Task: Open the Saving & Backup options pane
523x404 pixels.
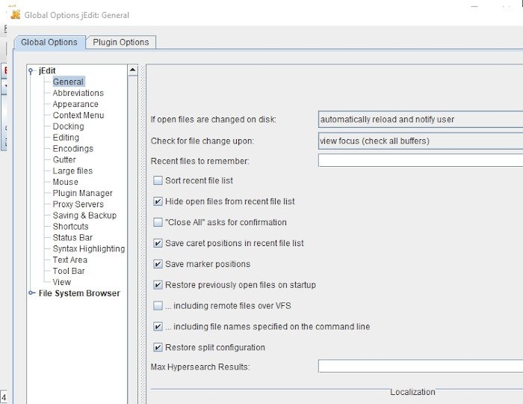Action: click(x=84, y=215)
